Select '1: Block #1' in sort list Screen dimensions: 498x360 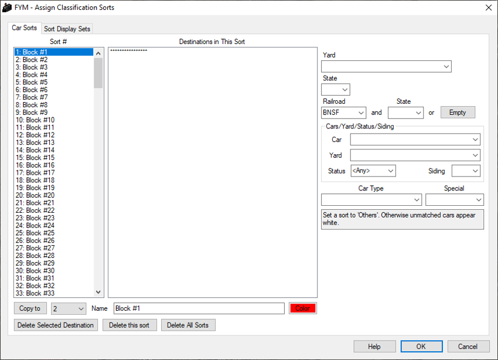coord(54,52)
